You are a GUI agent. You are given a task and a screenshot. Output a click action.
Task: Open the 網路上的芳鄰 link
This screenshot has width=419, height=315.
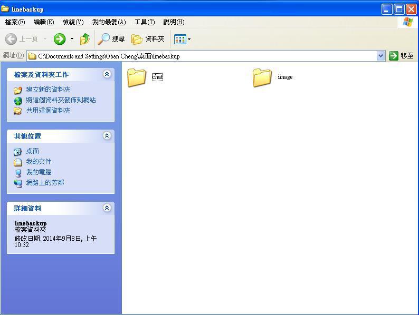pyautogui.click(x=45, y=183)
